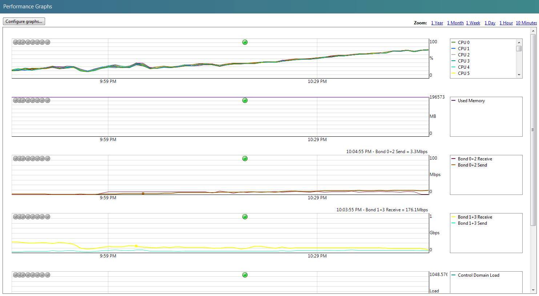Click rightmost grey shutdown icon in CPU graph
Screen dimensions: 539x296
pyautogui.click(x=48, y=42)
